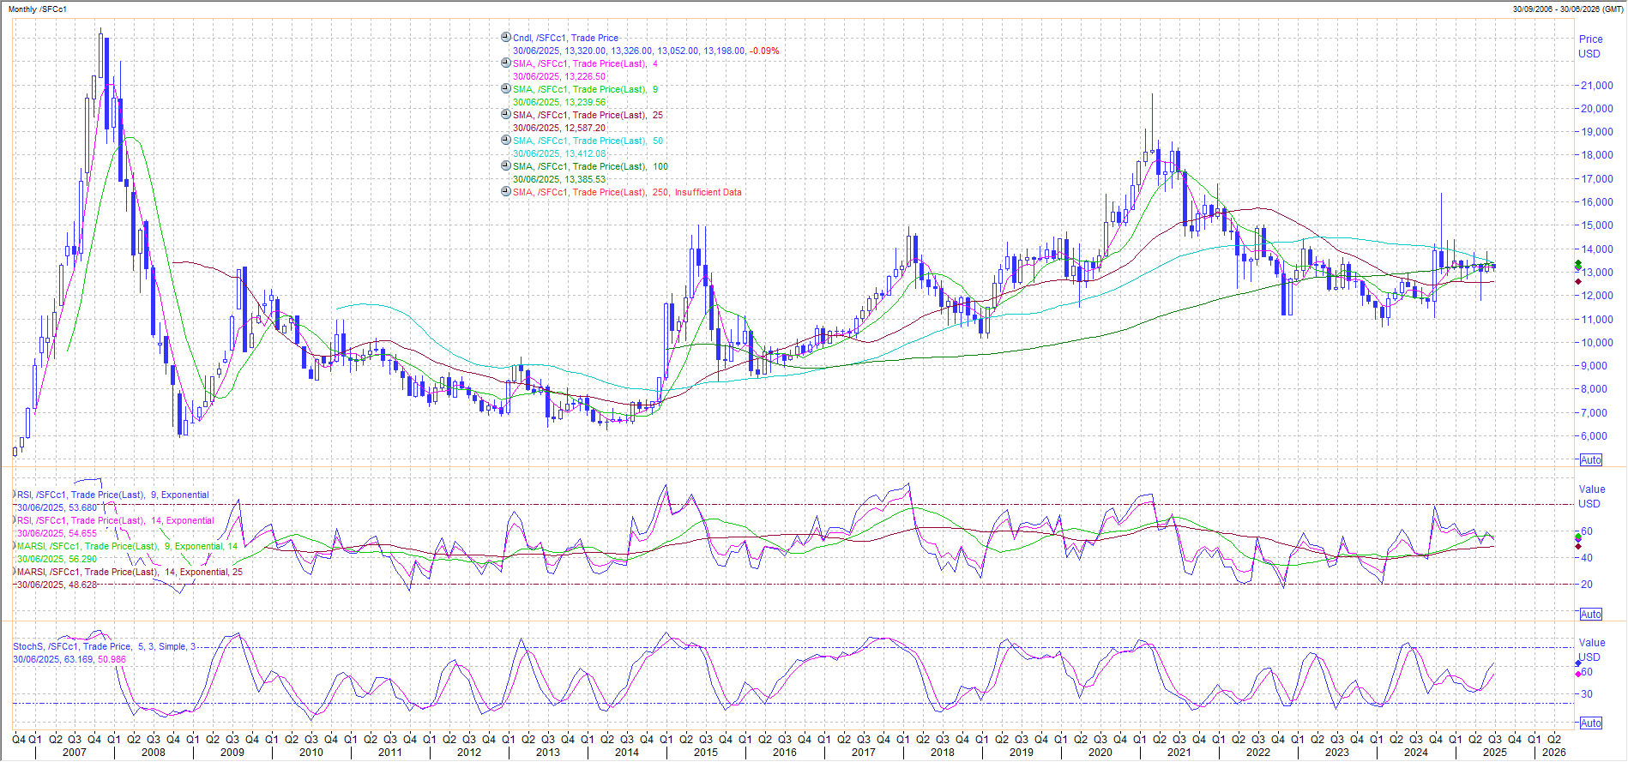Select the MARSI 9 Exponential 14 legend label
Image resolution: width=1628 pixels, height=762 pixels.
[128, 546]
